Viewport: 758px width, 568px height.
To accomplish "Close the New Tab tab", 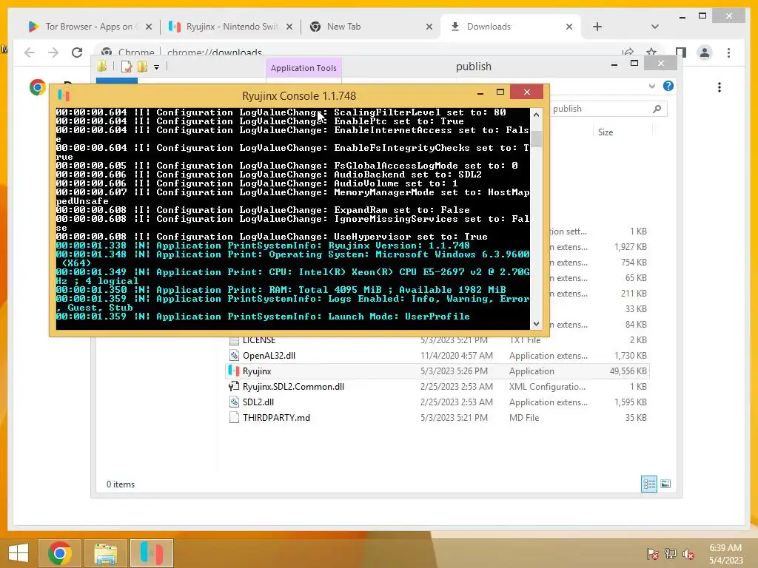I will pyautogui.click(x=429, y=27).
